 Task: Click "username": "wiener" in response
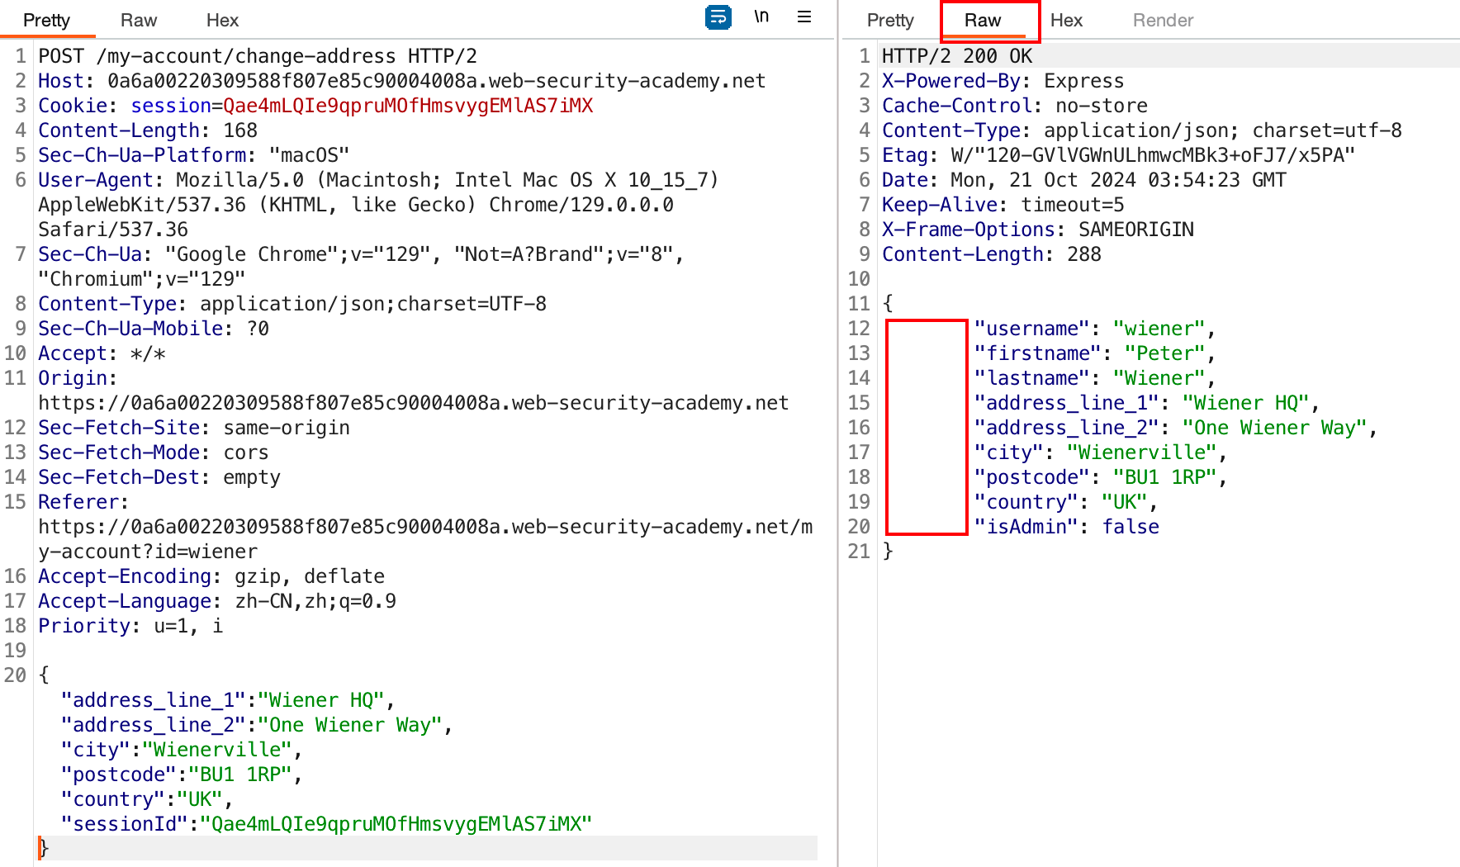tap(1096, 329)
